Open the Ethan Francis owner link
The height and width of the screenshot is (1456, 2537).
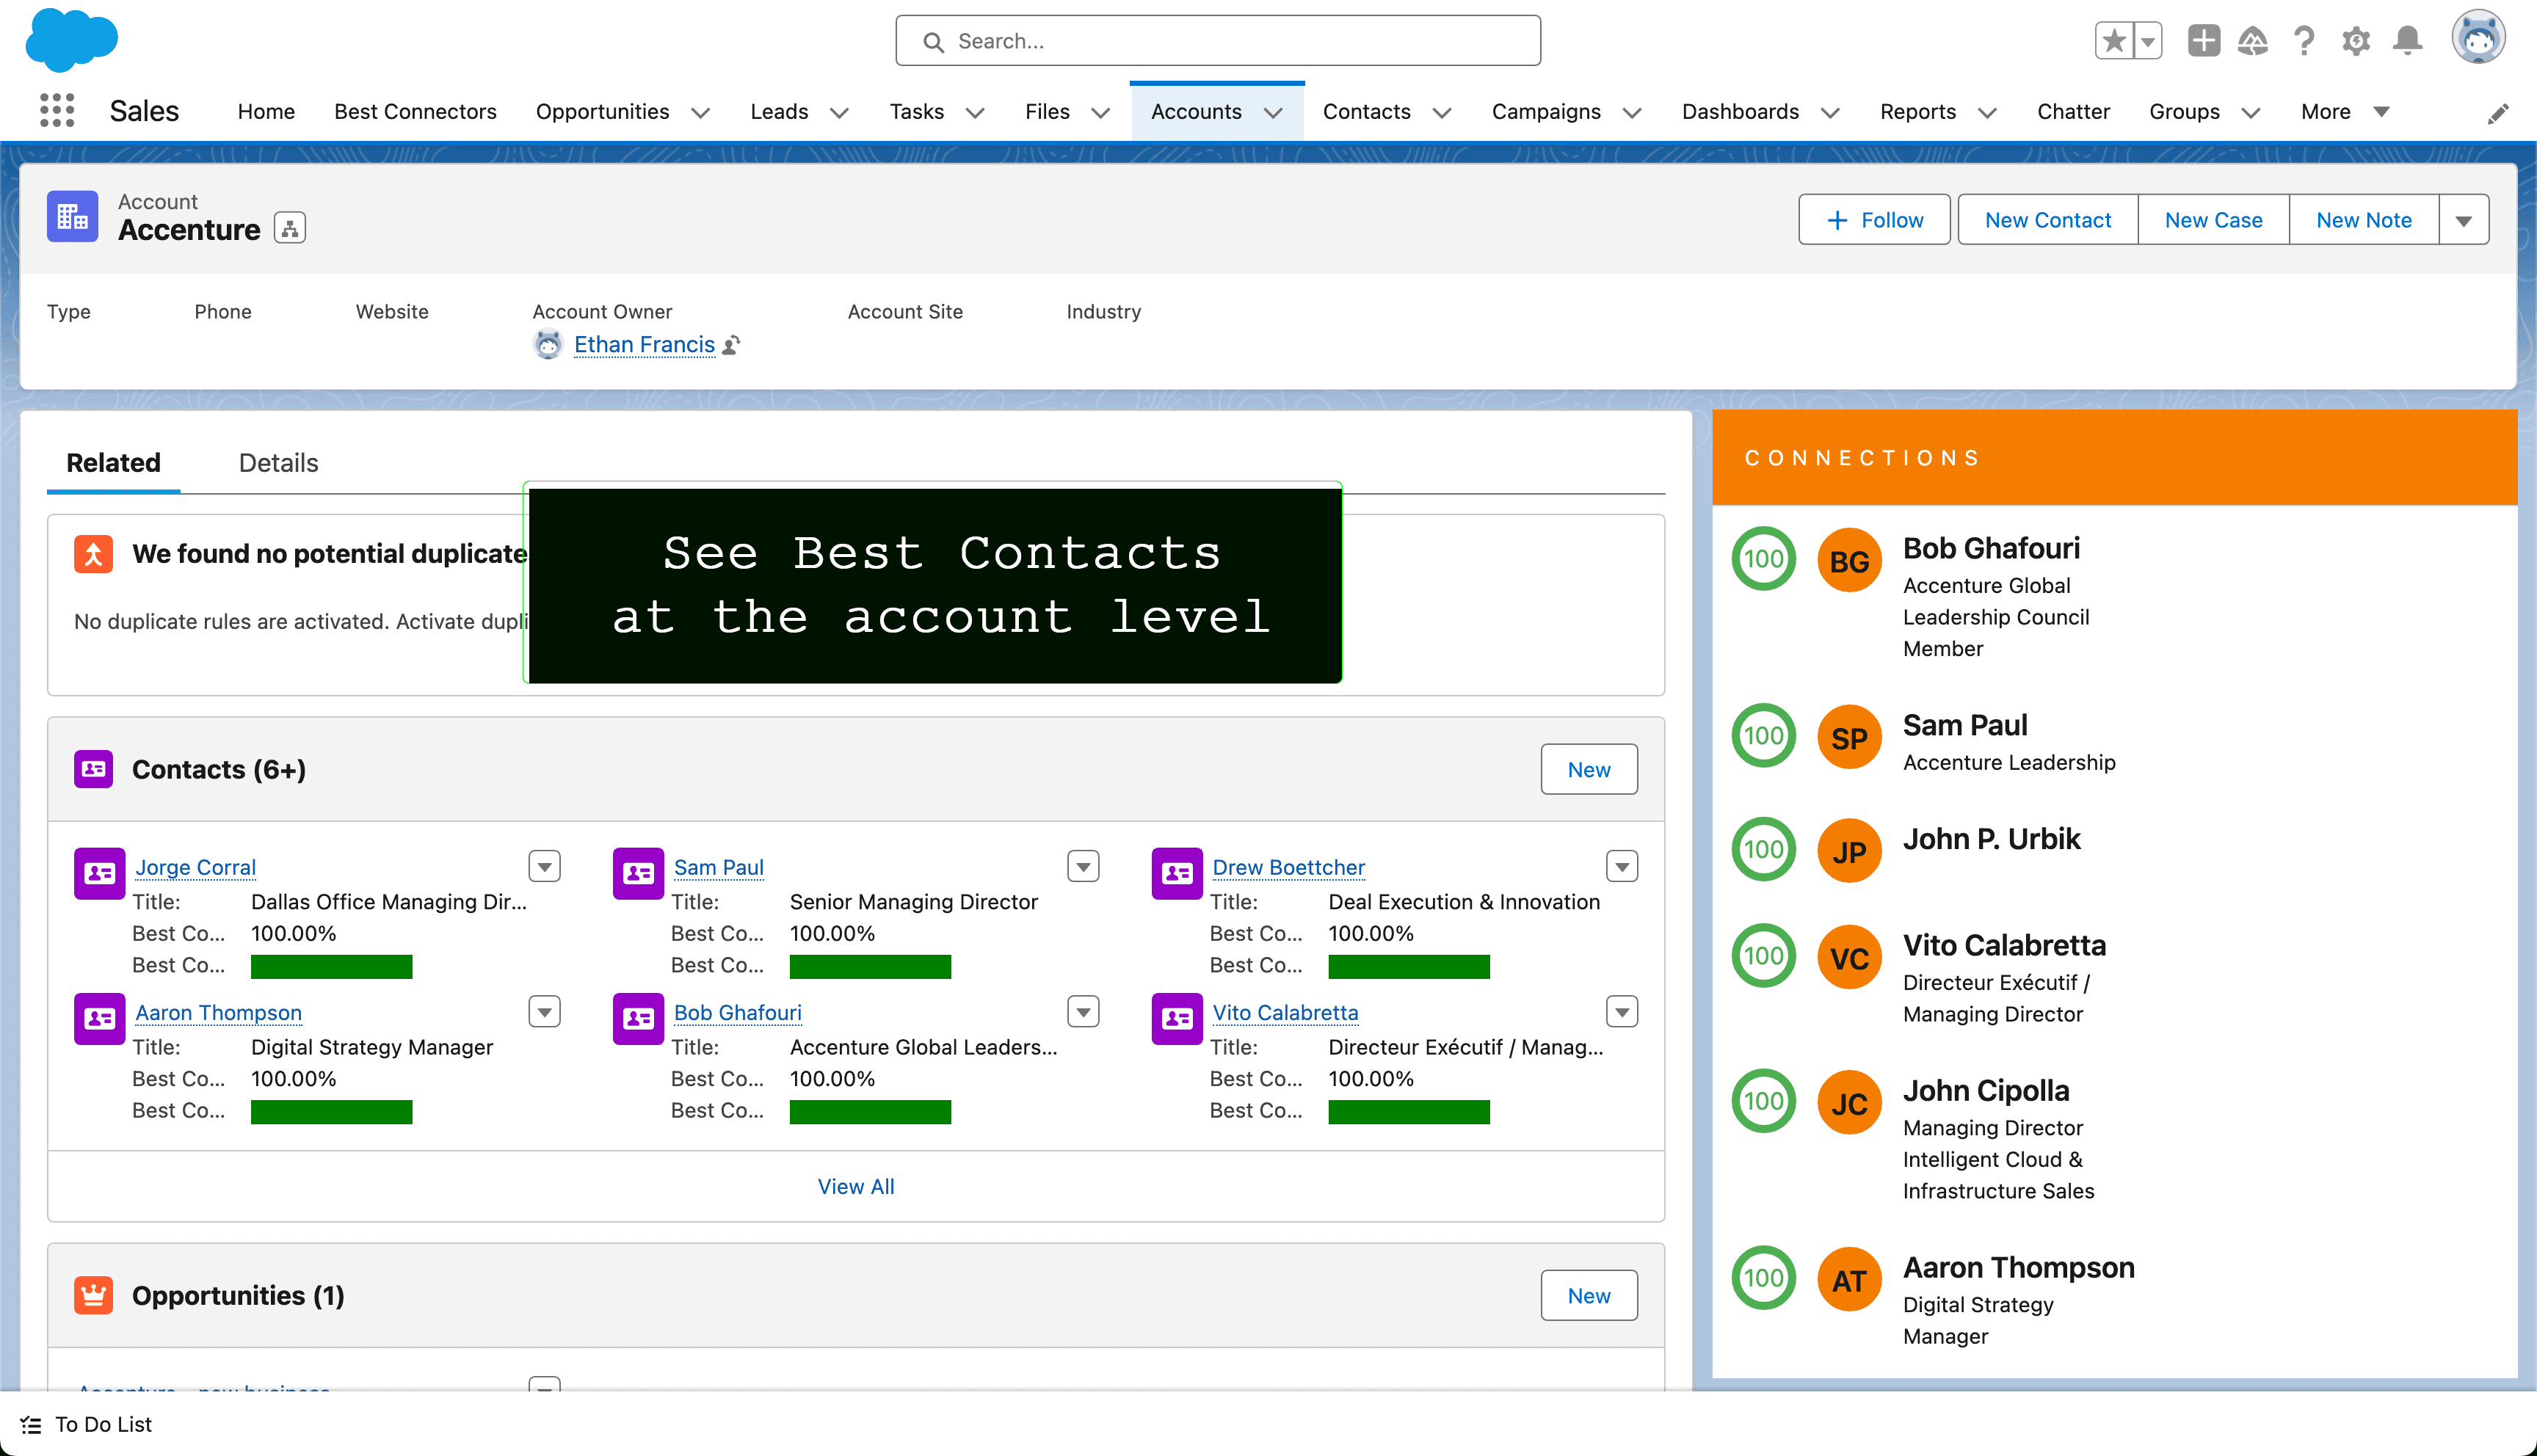[644, 345]
